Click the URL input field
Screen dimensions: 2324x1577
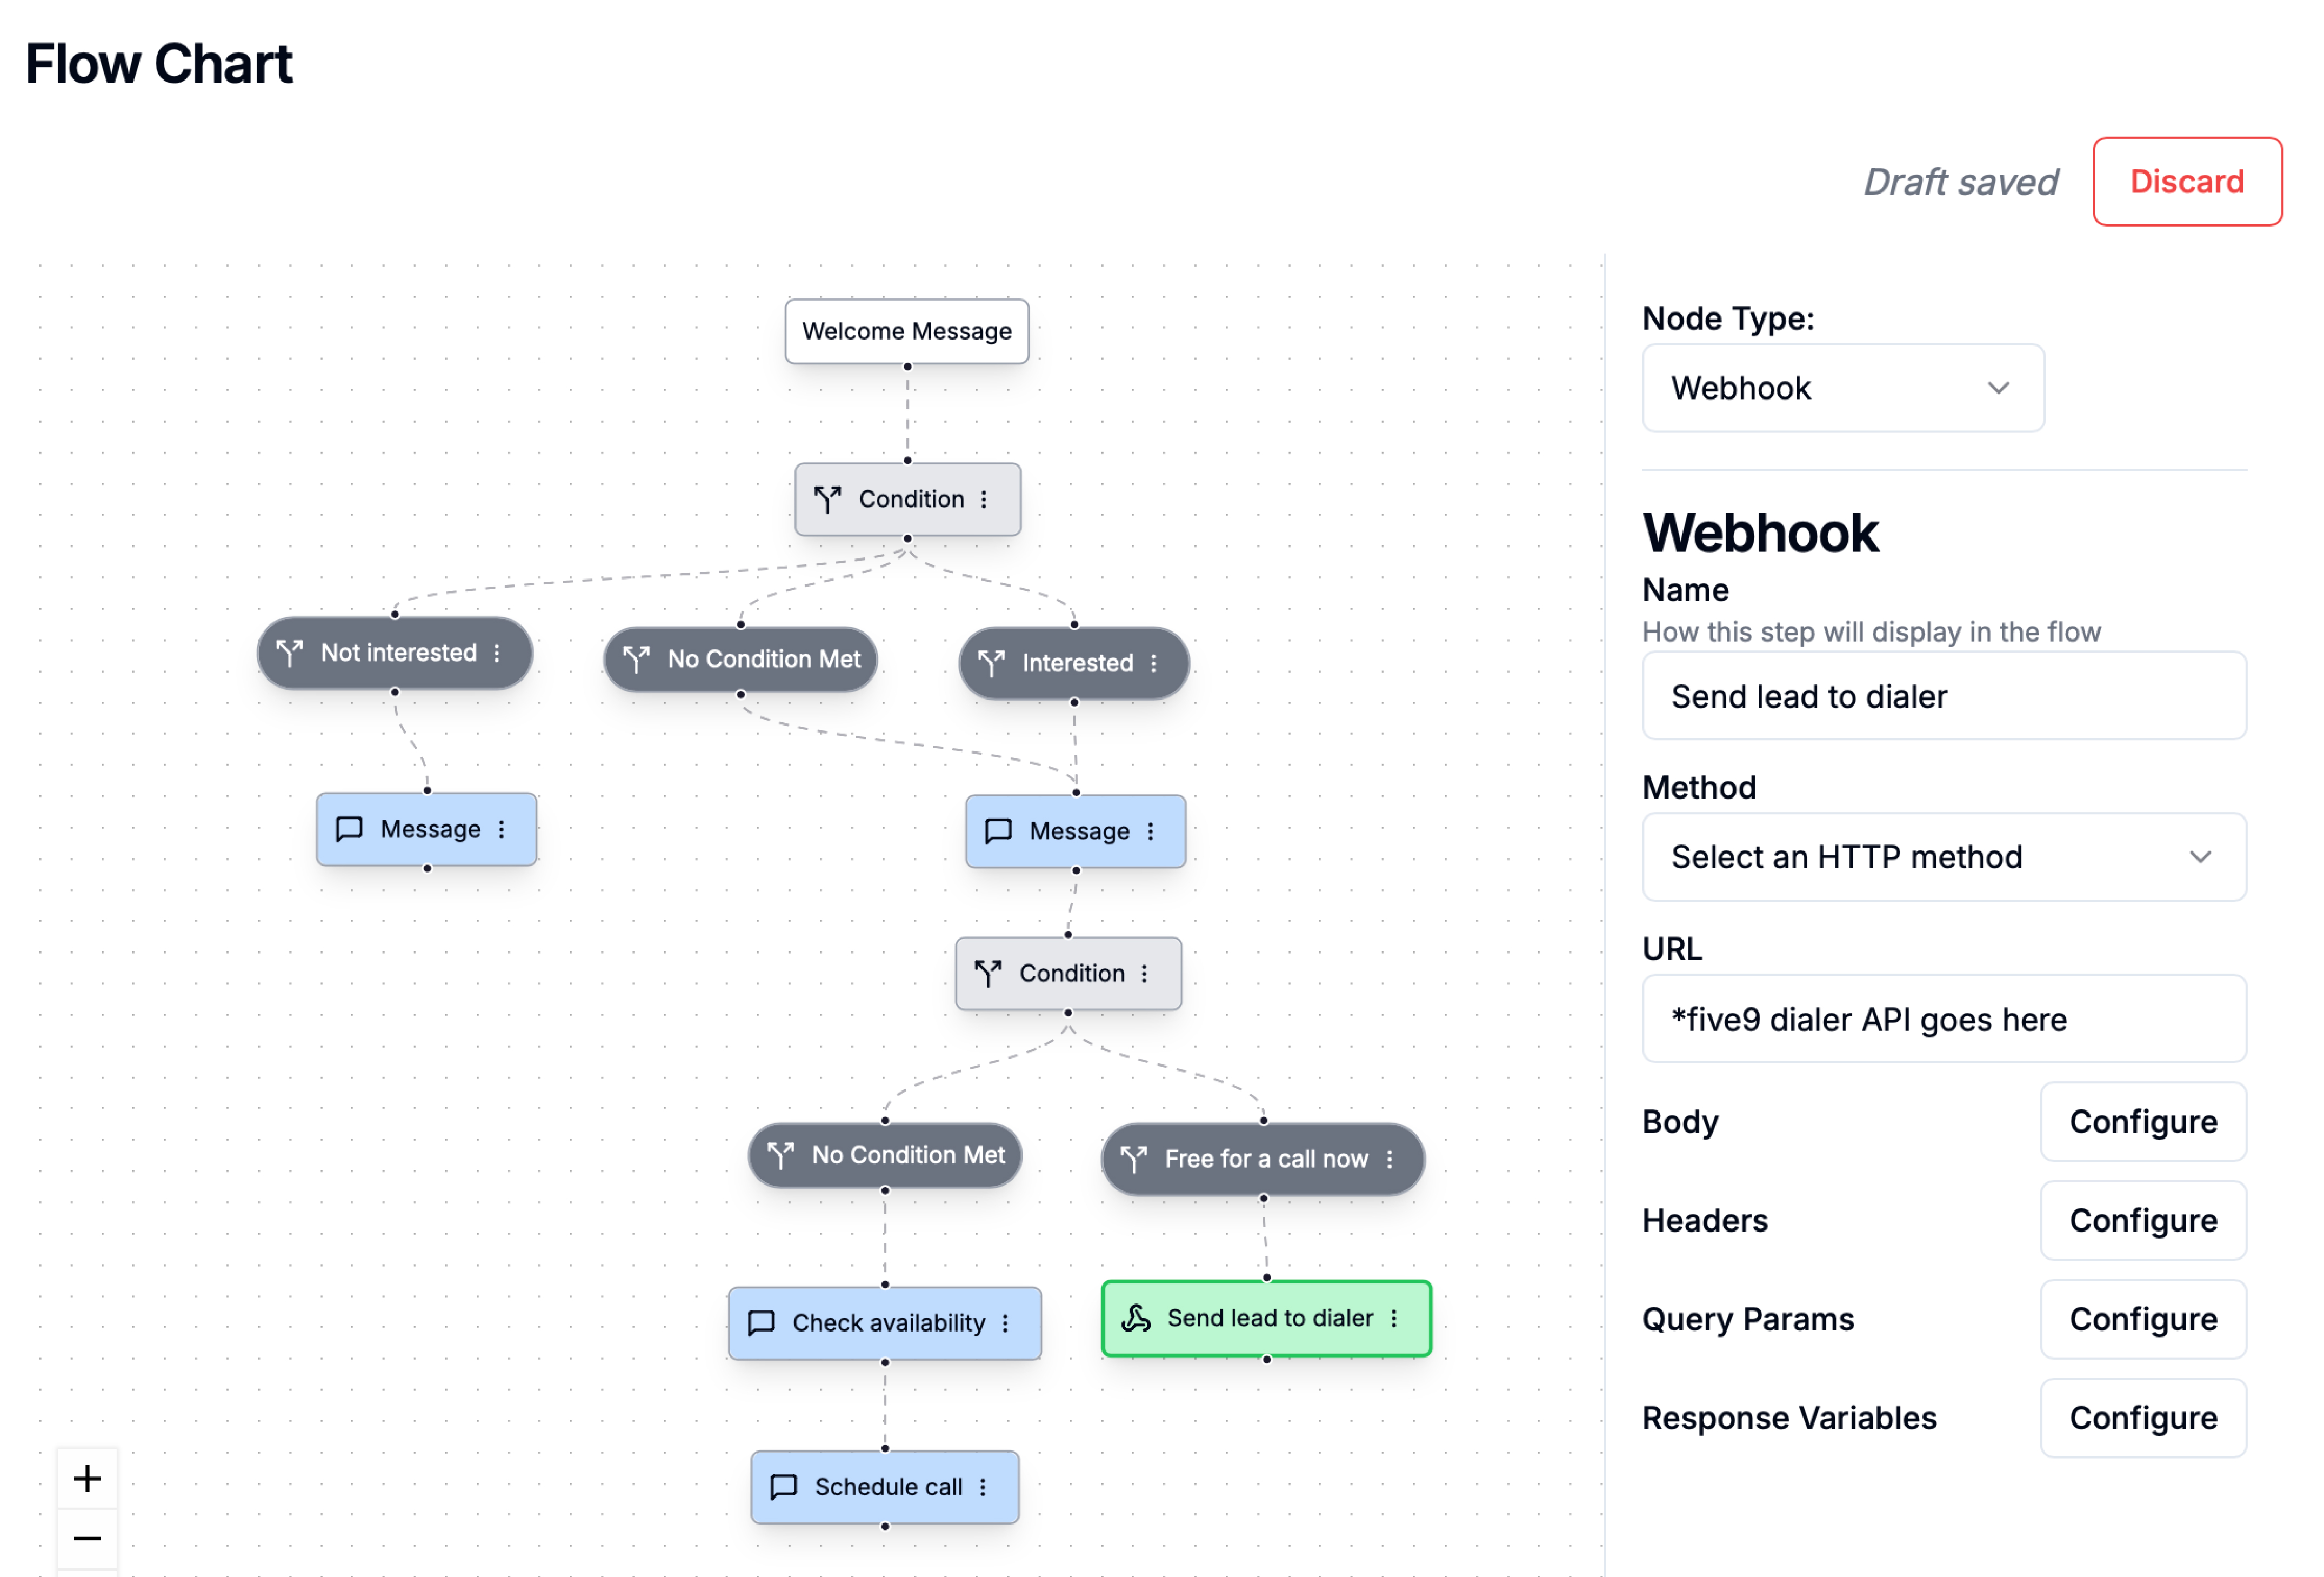tap(1943, 1018)
